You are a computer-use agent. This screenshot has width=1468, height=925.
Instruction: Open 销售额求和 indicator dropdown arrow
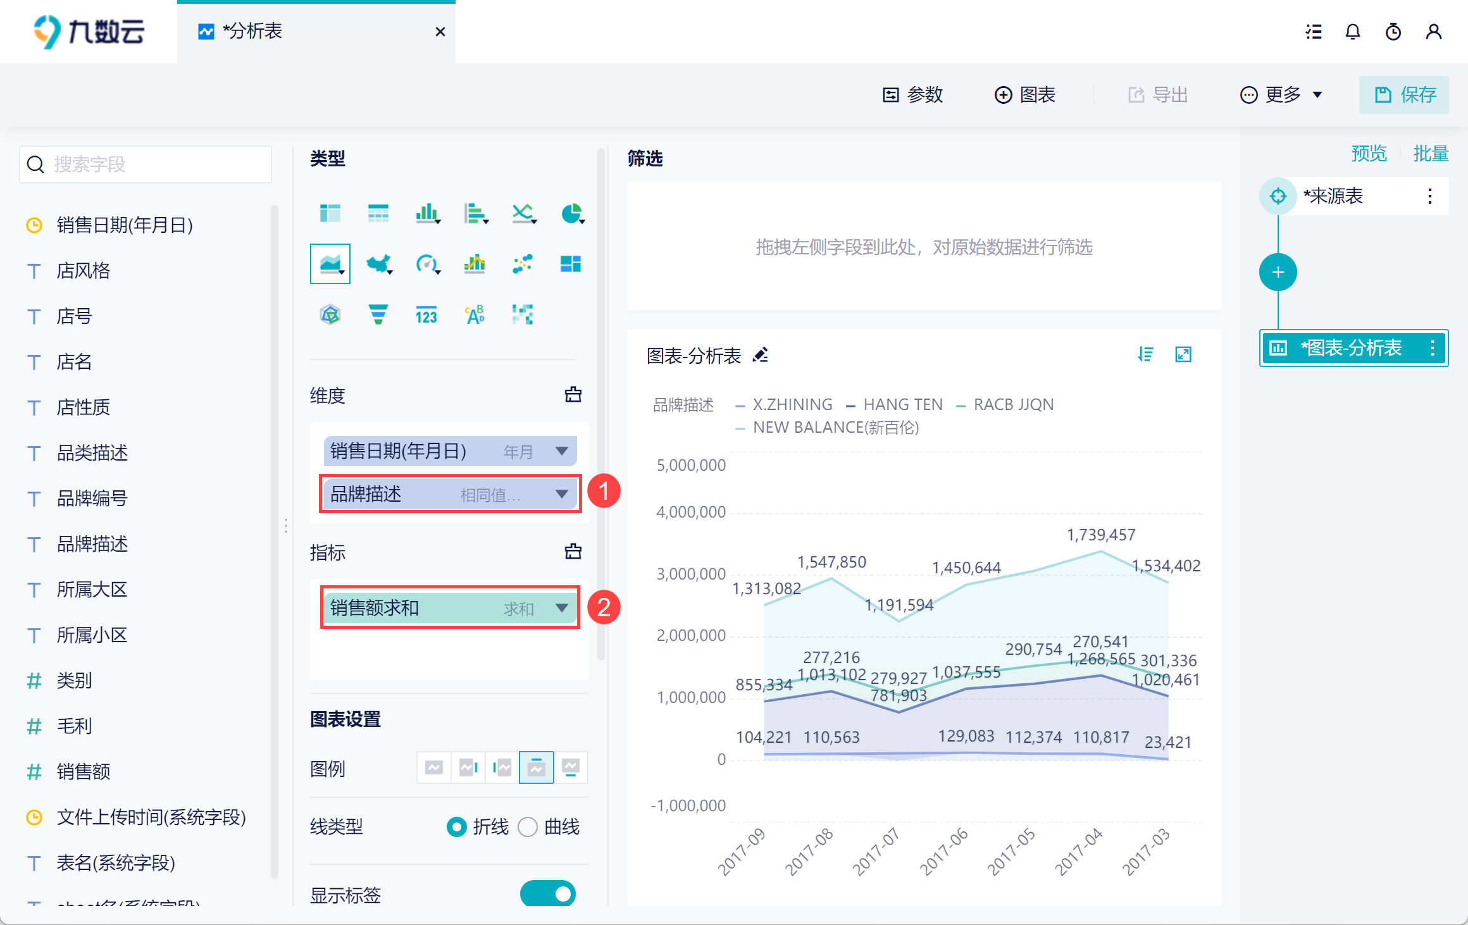pos(561,608)
